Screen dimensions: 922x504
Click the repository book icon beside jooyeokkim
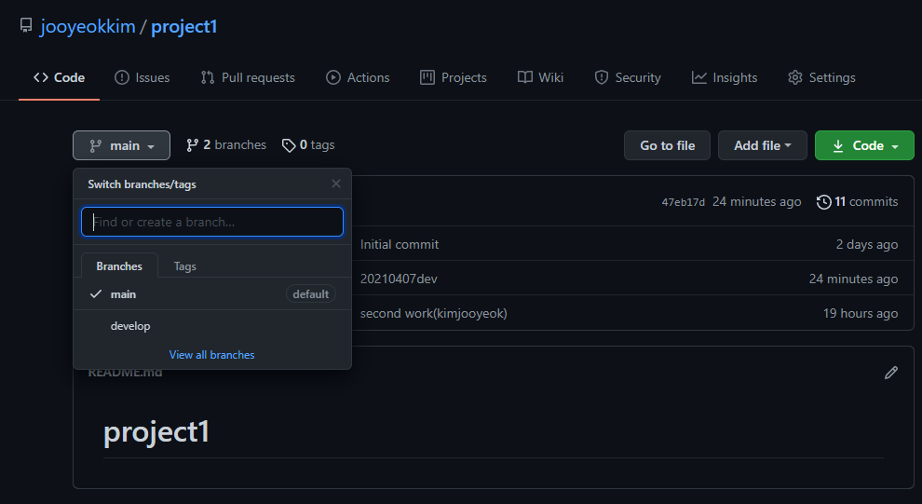click(26, 25)
